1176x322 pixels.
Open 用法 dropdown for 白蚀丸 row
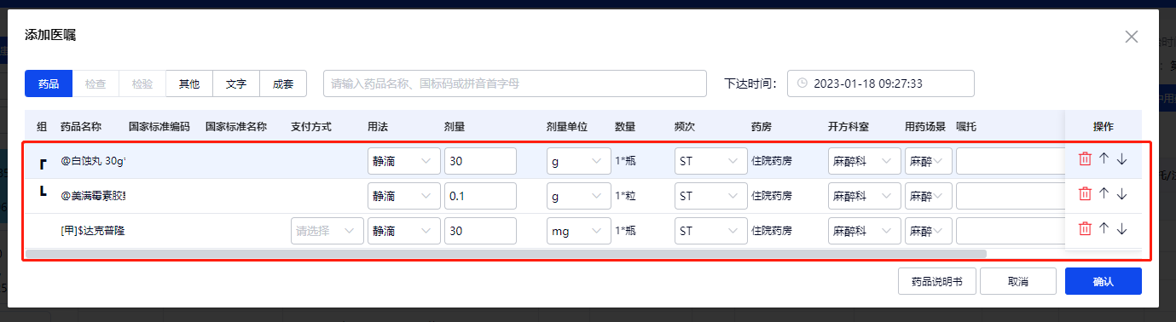403,161
